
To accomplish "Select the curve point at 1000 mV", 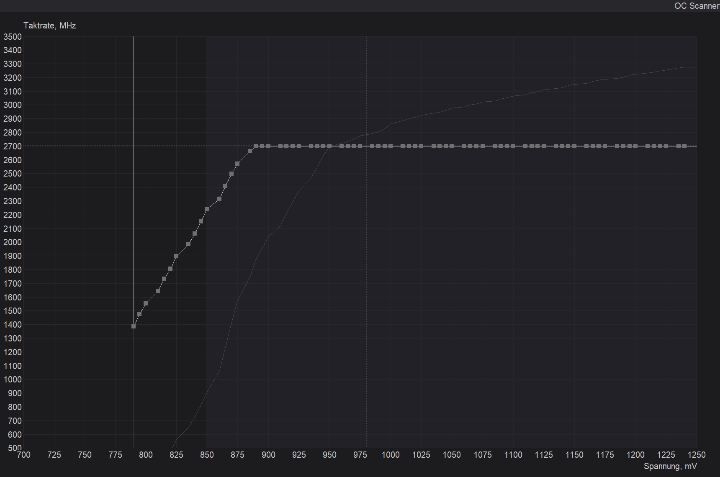I will click(x=391, y=146).
